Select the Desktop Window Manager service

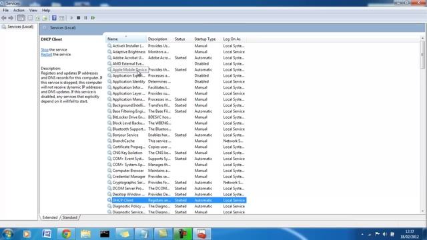pyautogui.click(x=176, y=195)
